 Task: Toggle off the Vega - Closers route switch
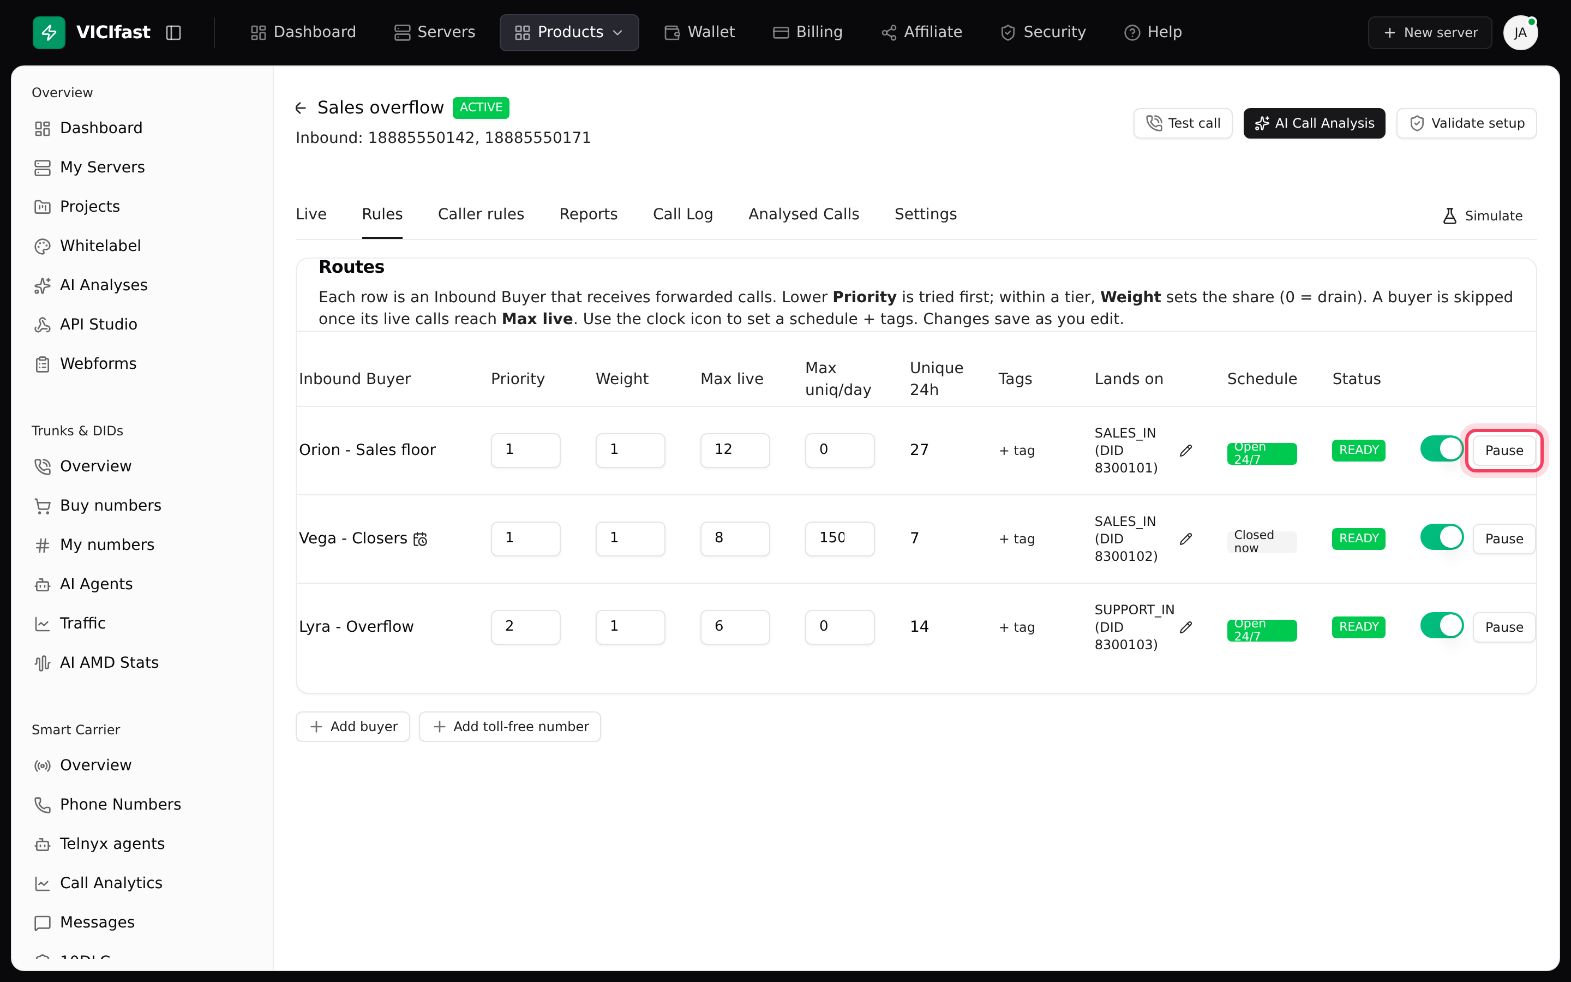coord(1441,537)
